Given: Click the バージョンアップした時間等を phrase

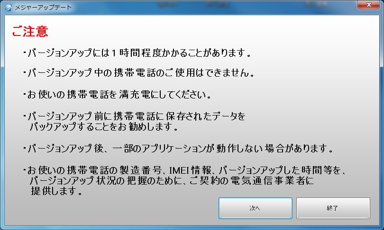Looking at the screenshot, I should [x=280, y=170].
